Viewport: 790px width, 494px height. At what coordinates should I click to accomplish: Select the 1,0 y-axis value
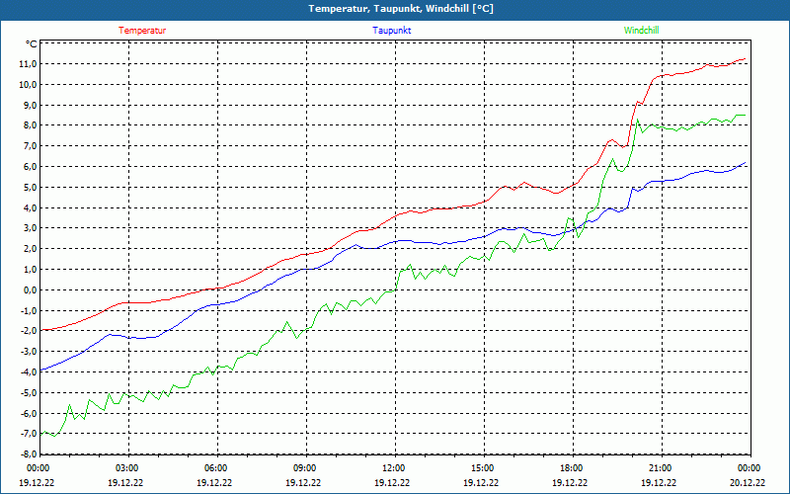coord(30,270)
